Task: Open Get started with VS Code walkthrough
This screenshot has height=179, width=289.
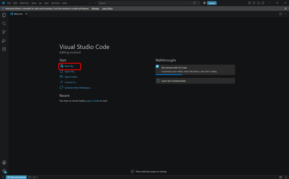Action: pyautogui.click(x=195, y=70)
